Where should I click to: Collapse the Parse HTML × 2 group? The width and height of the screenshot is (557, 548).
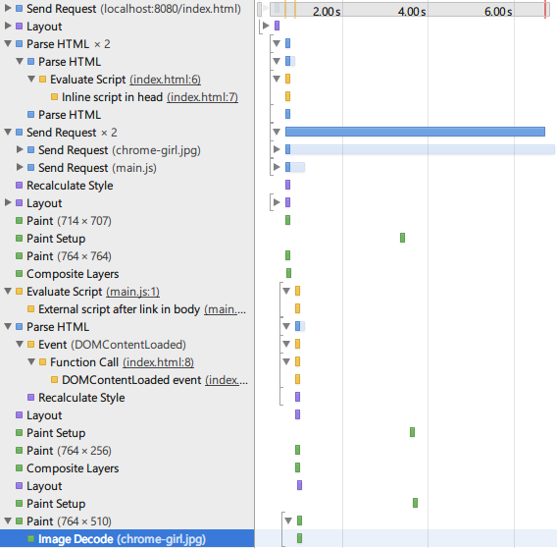[x=8, y=43]
